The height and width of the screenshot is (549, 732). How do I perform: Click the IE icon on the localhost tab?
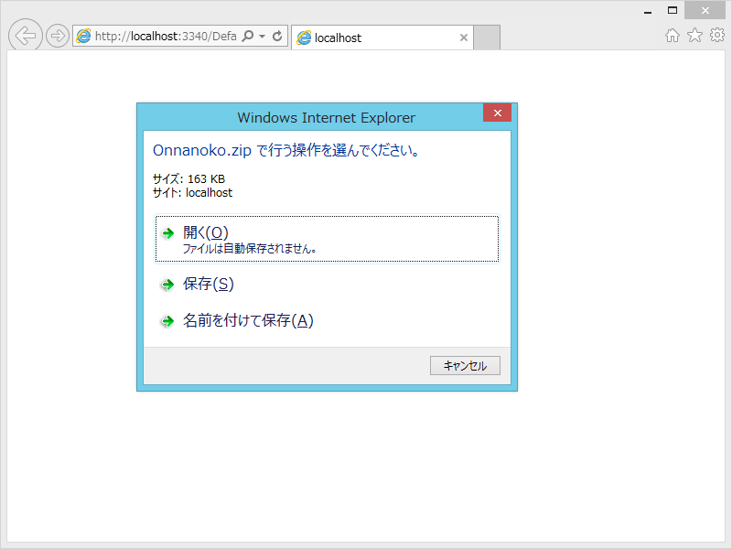tap(304, 38)
